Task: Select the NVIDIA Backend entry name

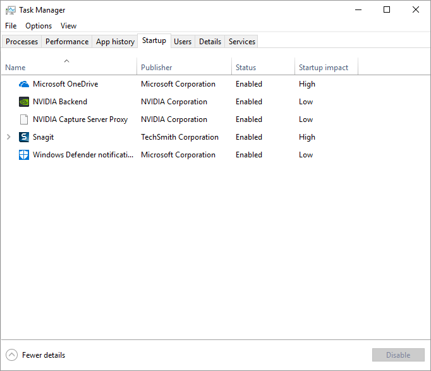Action: coord(60,102)
